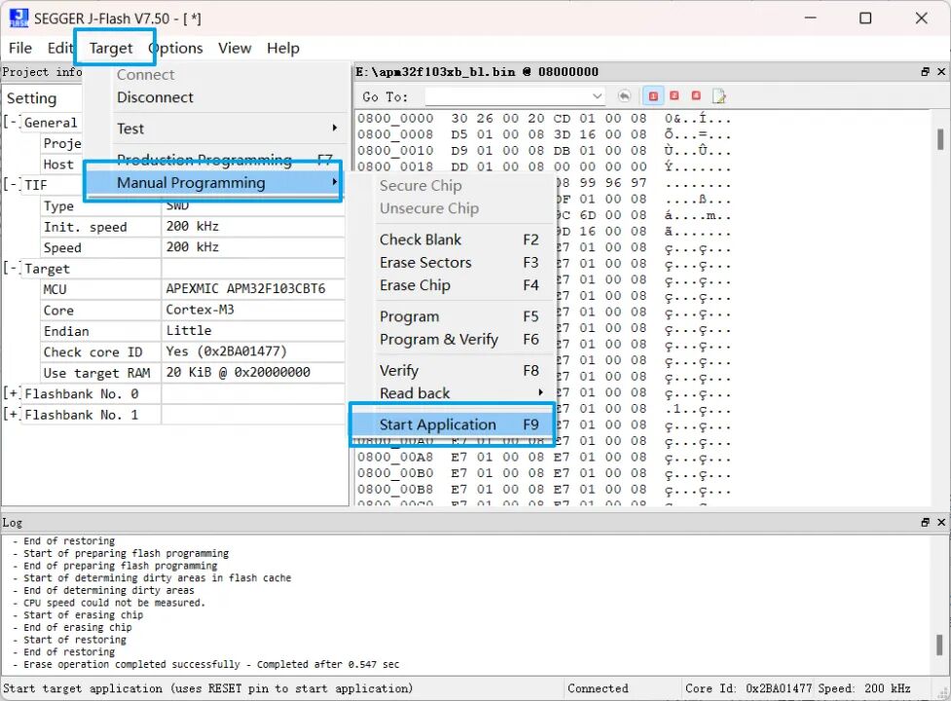Viewport: 951px width, 701px height.
Task: Select Start Application from the submenu
Action: pos(437,424)
